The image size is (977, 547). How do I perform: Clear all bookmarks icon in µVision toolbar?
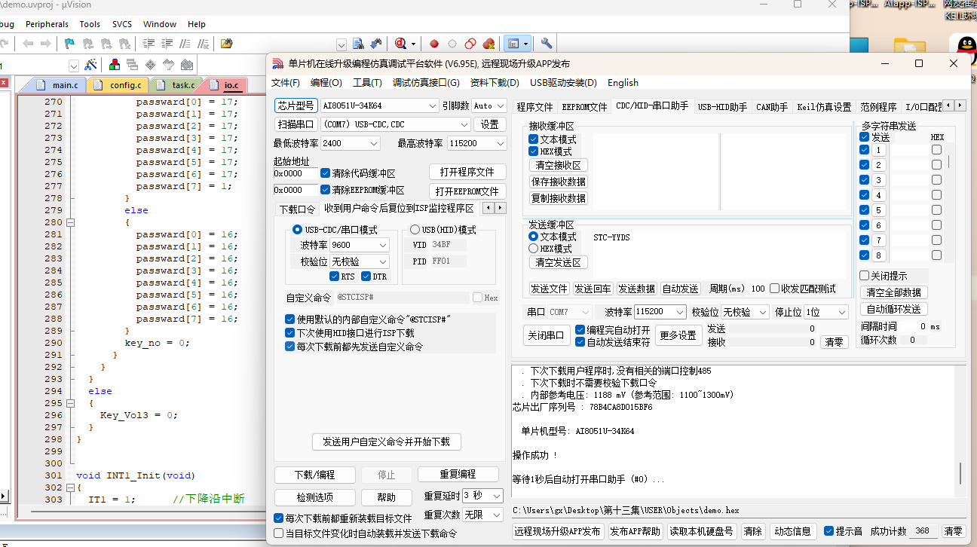tap(124, 44)
